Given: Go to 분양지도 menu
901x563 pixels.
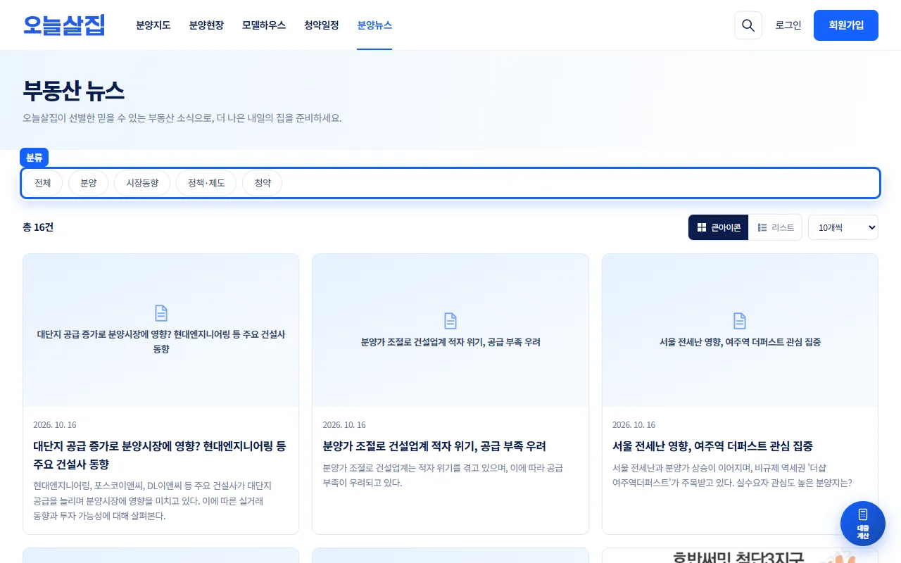Looking at the screenshot, I should click(153, 25).
